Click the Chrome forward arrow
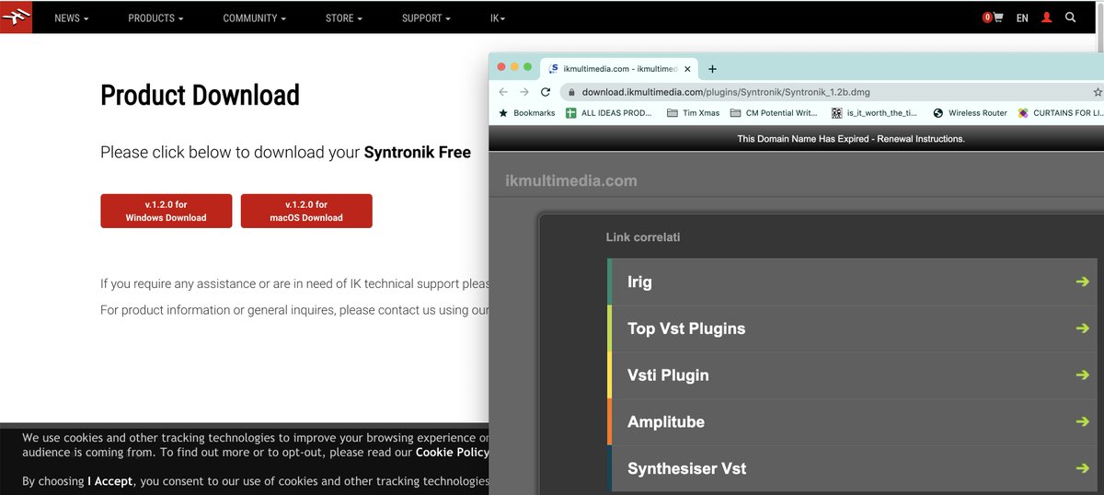Viewport: 1104px width, 495px height. tap(524, 92)
